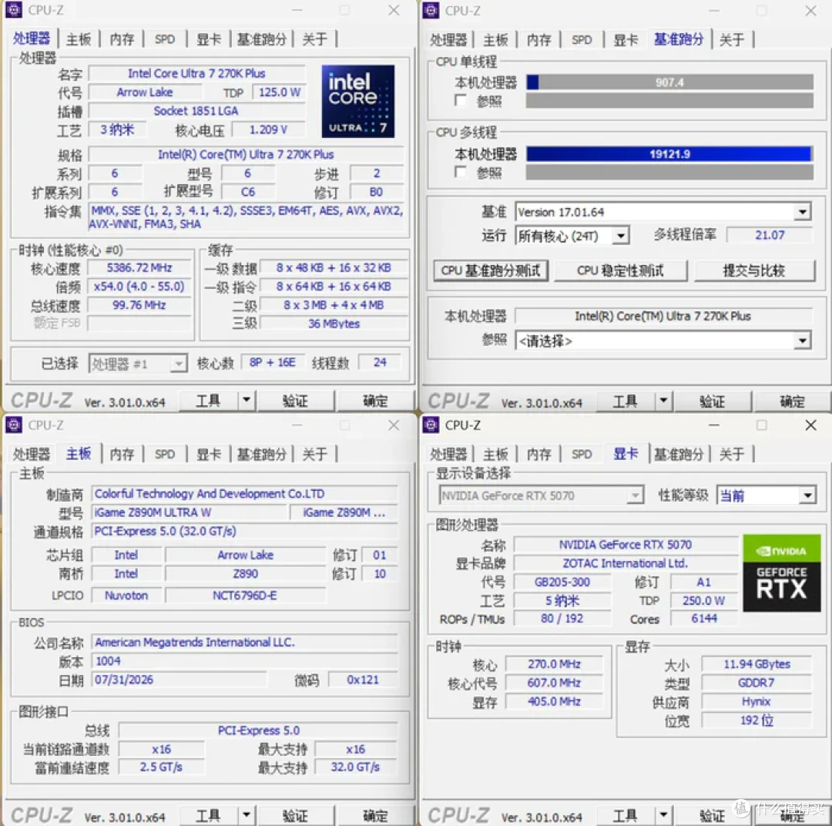Click the CPU-Z app icon in bottom-left window title bar
Image resolution: width=832 pixels, height=826 pixels.
(x=14, y=425)
